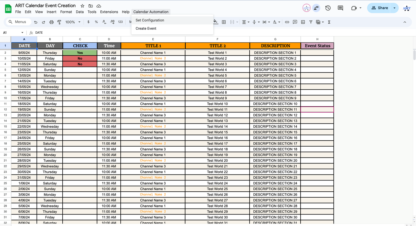Viewport: 416px width, 226px height.
Task: Select column C header
Action: [x=80, y=39]
